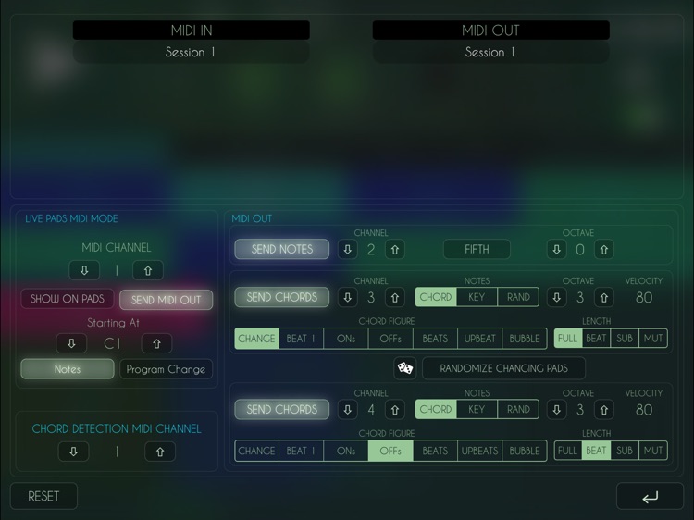Click the dice randomize icon
The width and height of the screenshot is (694, 520).
[405, 368]
